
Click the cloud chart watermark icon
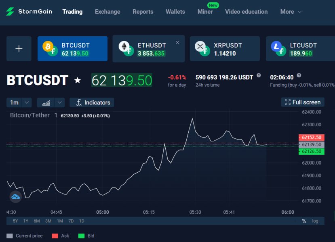15,197
